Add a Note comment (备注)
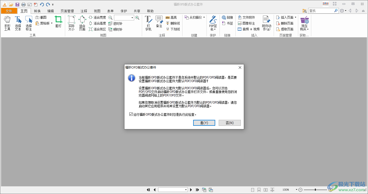The width and height of the screenshot is (368, 194). [x=159, y=22]
